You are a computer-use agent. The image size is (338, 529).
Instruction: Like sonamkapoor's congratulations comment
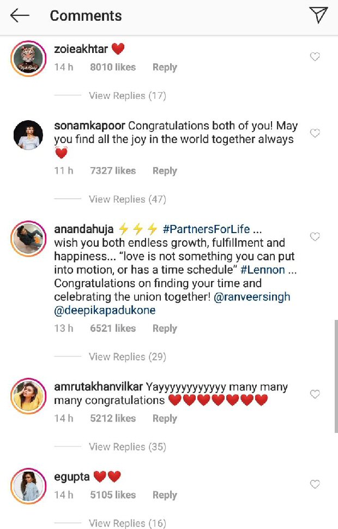tap(315, 133)
